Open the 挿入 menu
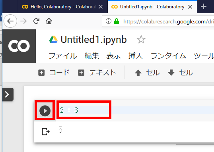Viewport: 214px width, 152px height. (x=135, y=56)
